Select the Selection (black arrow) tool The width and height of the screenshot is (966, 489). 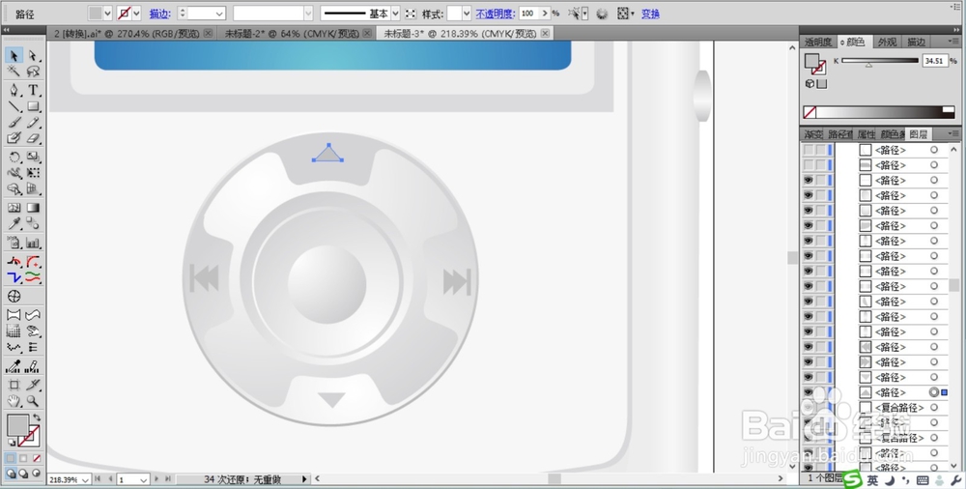click(x=14, y=55)
